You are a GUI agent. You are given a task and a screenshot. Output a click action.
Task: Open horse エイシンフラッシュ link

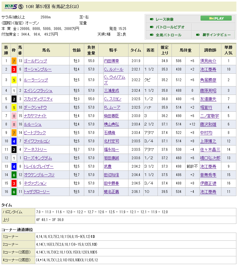pyautogui.click(x=38, y=91)
